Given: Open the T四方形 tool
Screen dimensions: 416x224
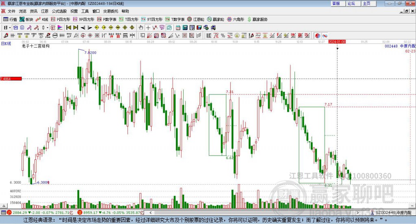Looking at the screenshot, I should tap(129, 20).
